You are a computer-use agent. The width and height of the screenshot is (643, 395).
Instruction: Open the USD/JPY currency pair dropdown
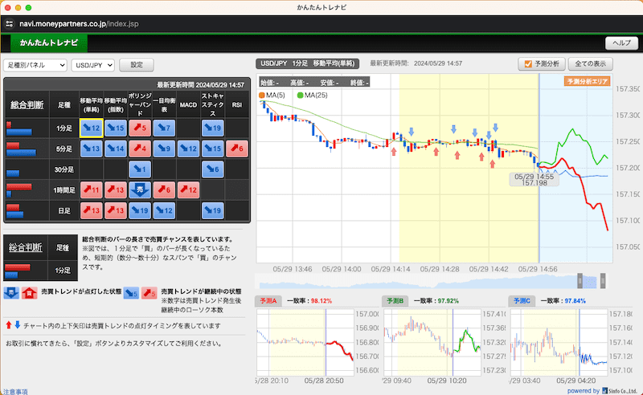92,65
